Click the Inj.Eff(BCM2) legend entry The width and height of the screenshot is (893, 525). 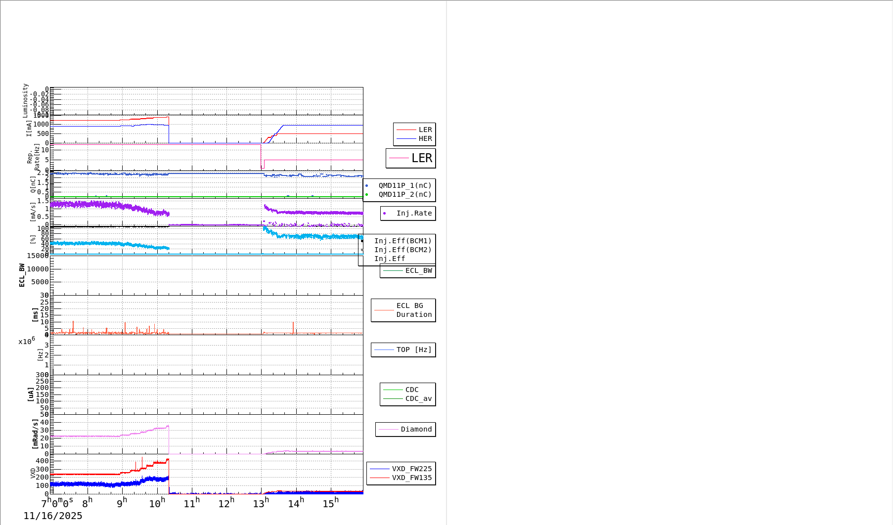[x=402, y=250]
